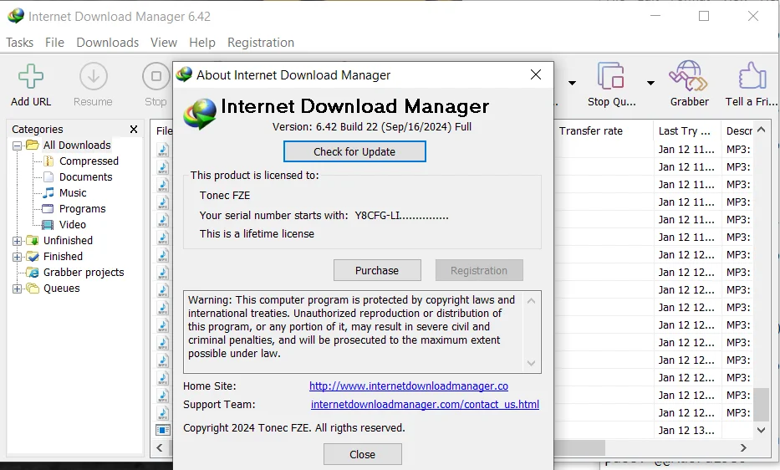This screenshot has width=780, height=470.
Task: Click the "Tonec FZE" licensee text
Action: (225, 196)
